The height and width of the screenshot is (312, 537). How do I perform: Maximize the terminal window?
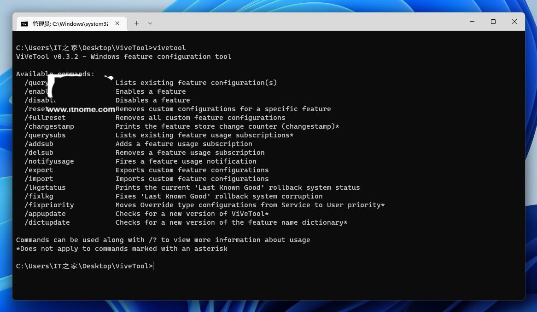click(493, 22)
